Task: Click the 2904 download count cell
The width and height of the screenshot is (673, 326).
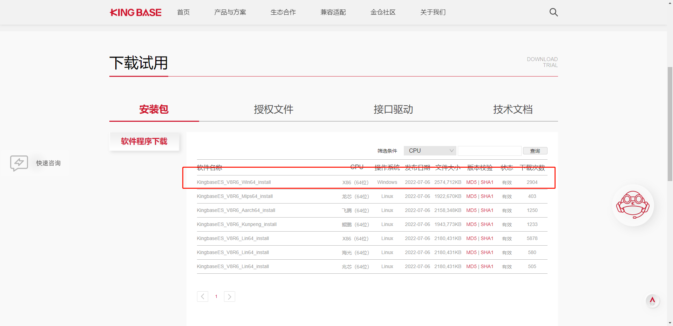Action: (x=532, y=182)
